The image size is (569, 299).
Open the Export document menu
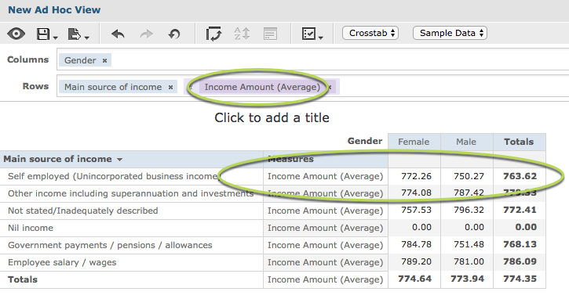click(78, 34)
